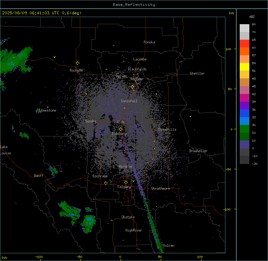
Task: Pick the blue 33-36 dBZ legend swatch
Action: click(244, 113)
